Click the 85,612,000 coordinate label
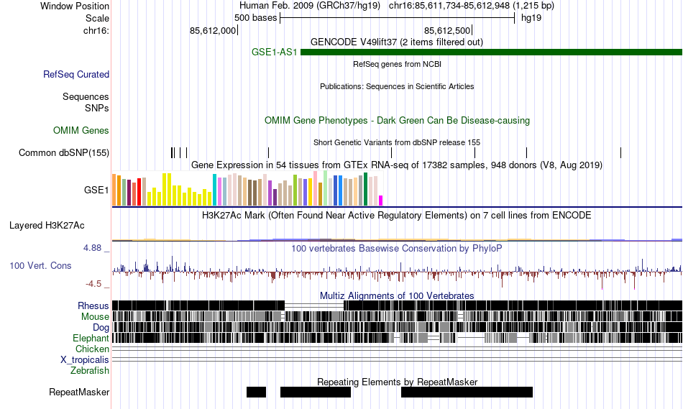Image resolution: width=683 pixels, height=409 pixels. pyautogui.click(x=213, y=30)
